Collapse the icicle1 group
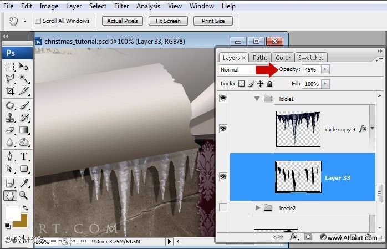This screenshot has width=387, height=249. coord(257,99)
